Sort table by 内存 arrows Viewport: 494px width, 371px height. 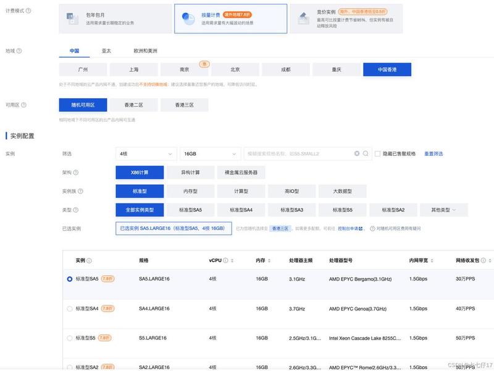[x=269, y=260]
